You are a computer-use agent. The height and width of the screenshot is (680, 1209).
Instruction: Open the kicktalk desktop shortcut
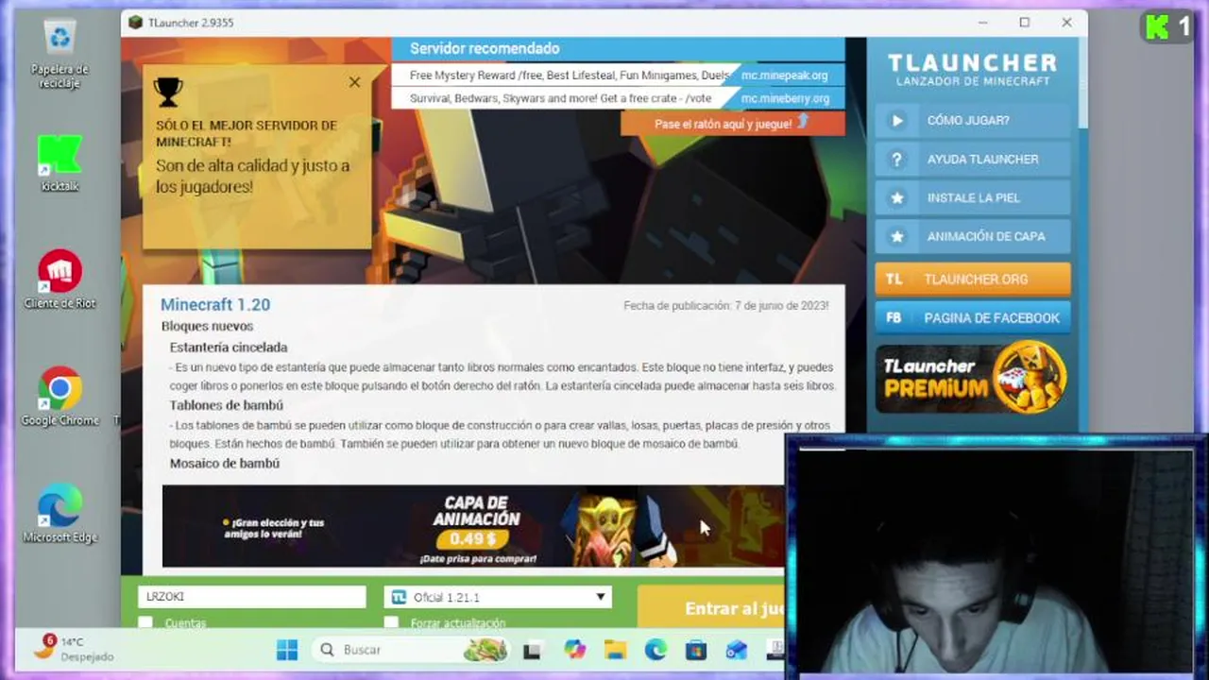pyautogui.click(x=60, y=162)
